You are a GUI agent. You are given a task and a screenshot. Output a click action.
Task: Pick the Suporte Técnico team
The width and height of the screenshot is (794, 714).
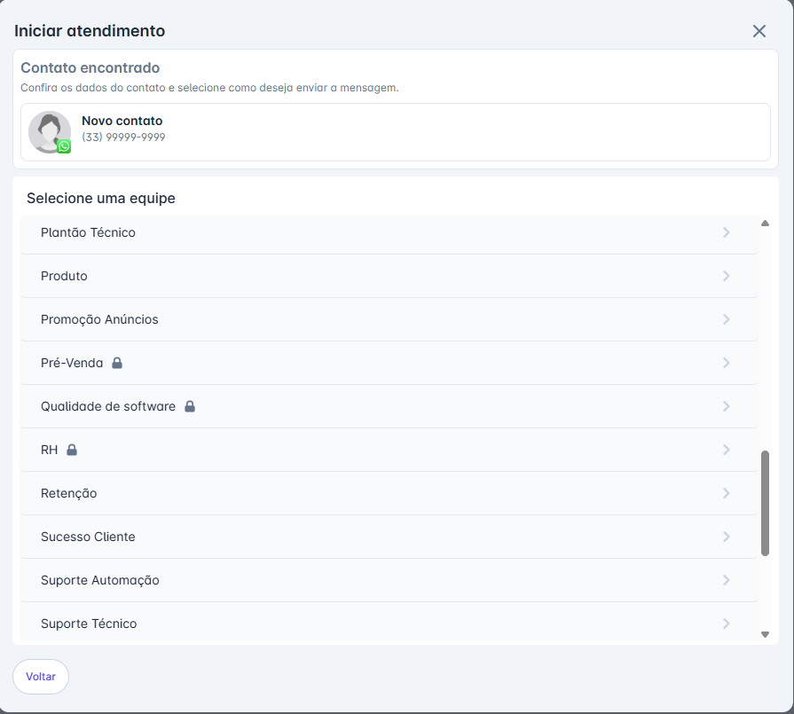(x=89, y=624)
